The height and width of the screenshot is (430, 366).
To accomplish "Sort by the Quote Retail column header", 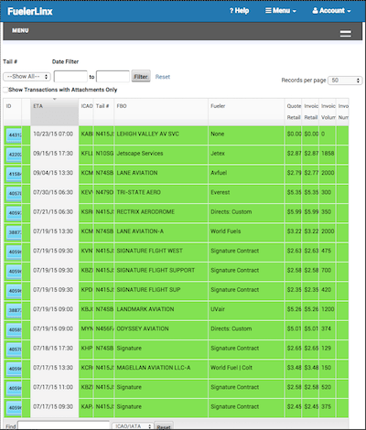I will point(294,112).
